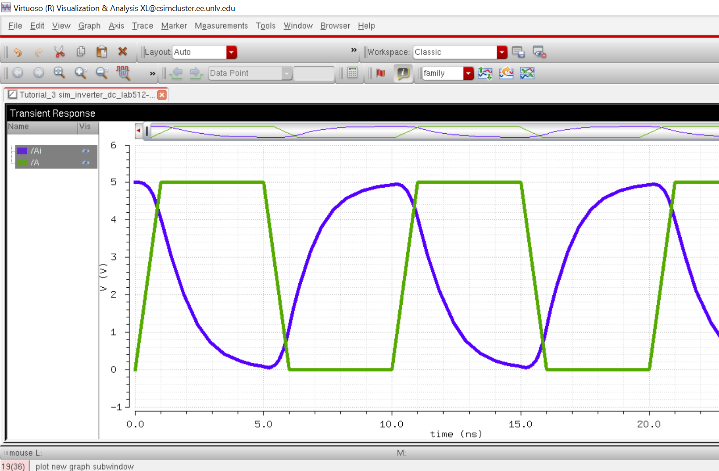This screenshot has height=471, width=719.
Task: Click the red flag marker icon
Action: pyautogui.click(x=381, y=73)
